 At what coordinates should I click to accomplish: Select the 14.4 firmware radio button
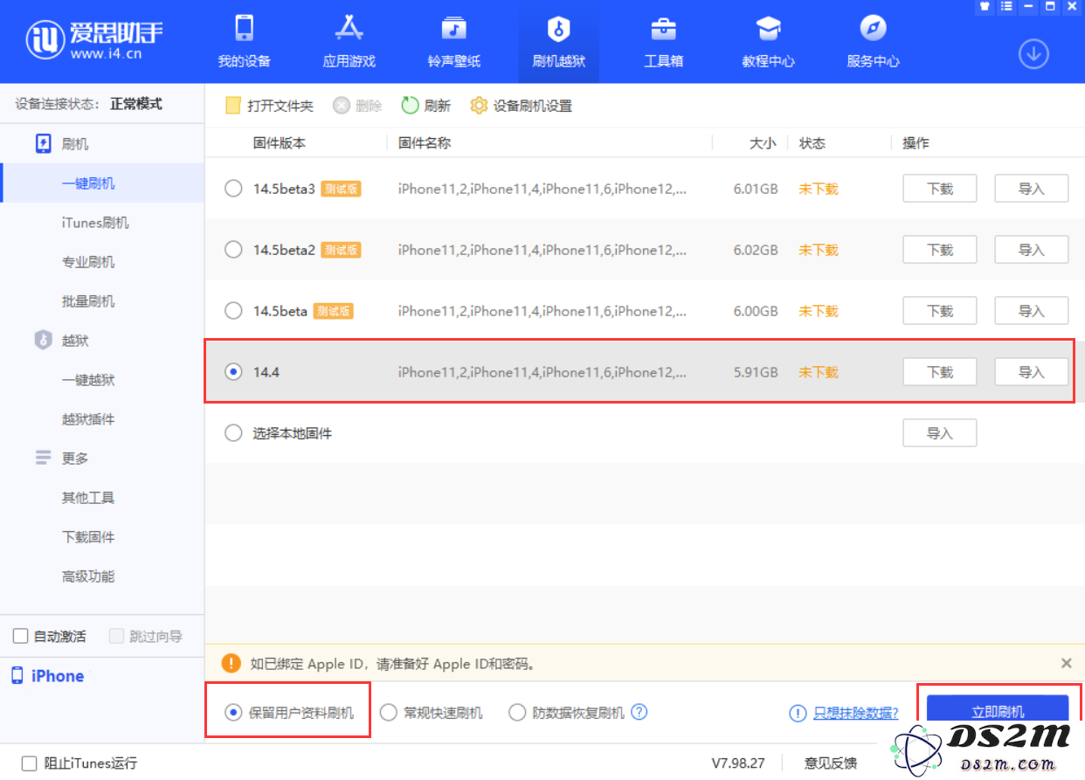tap(233, 372)
